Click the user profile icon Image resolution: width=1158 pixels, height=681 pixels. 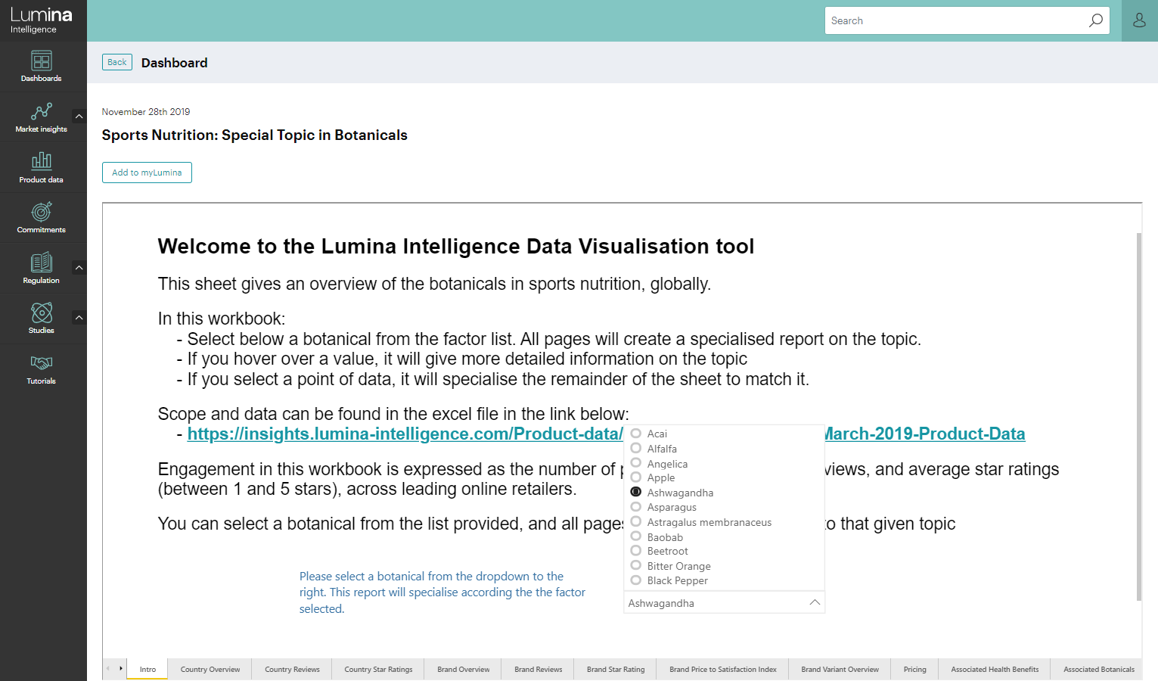tap(1139, 20)
